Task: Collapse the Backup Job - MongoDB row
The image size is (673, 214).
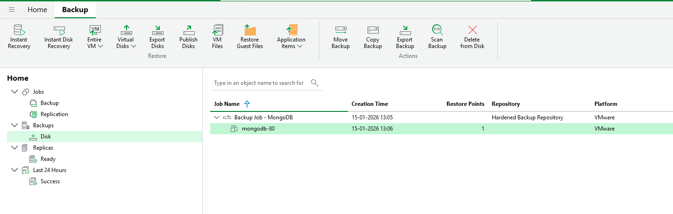Action: coord(216,117)
